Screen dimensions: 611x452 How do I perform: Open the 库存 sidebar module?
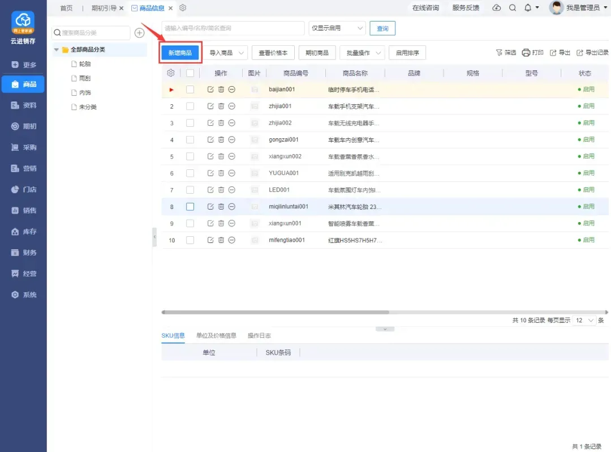23,231
